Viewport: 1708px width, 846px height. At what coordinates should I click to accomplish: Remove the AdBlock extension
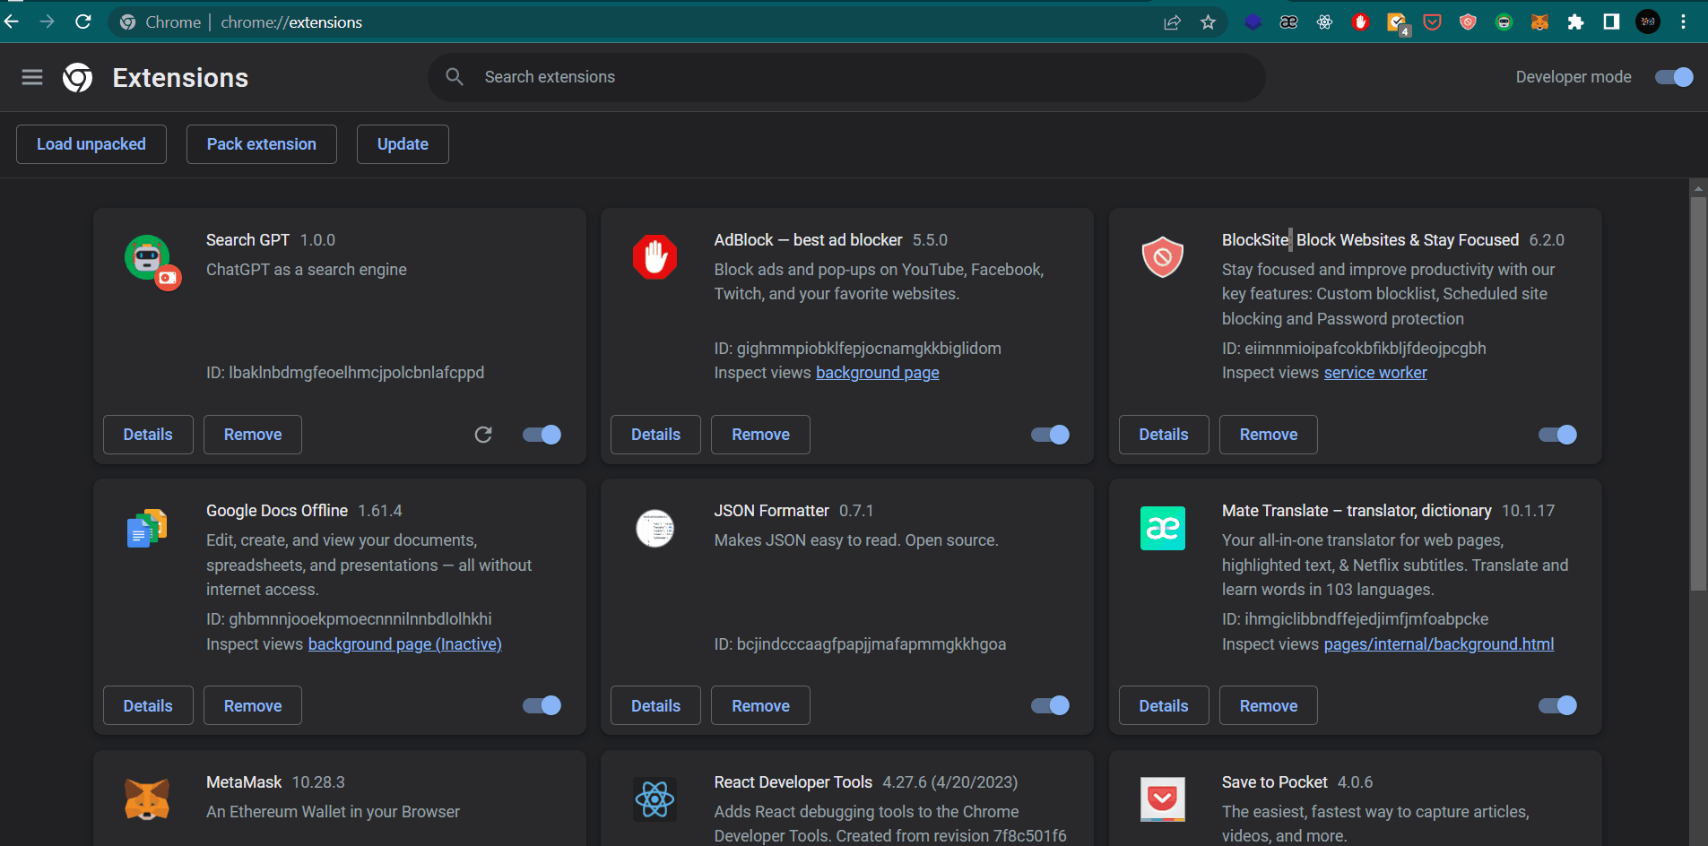pyautogui.click(x=760, y=435)
